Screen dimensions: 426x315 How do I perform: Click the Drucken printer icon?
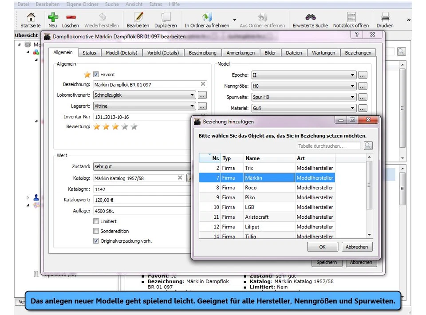coord(385,17)
